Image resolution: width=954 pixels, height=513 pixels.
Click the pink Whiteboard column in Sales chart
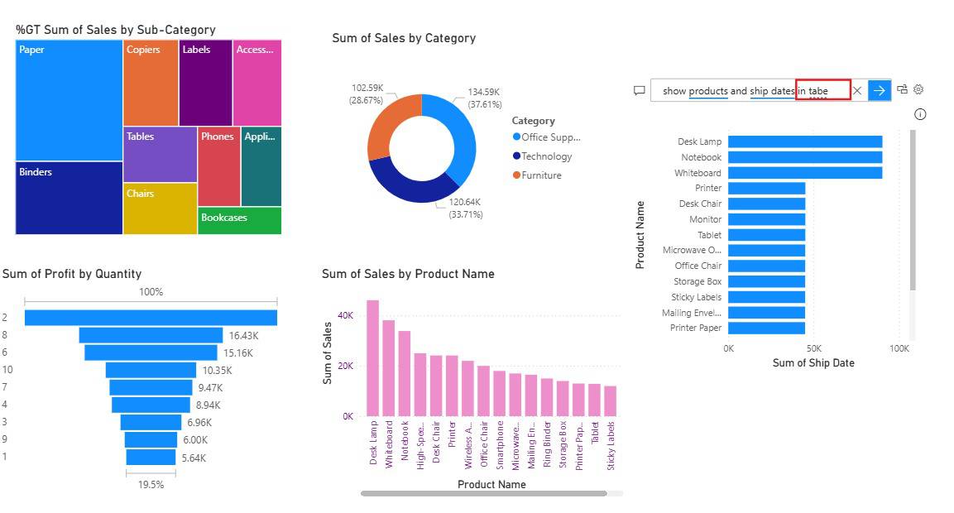pyautogui.click(x=388, y=368)
